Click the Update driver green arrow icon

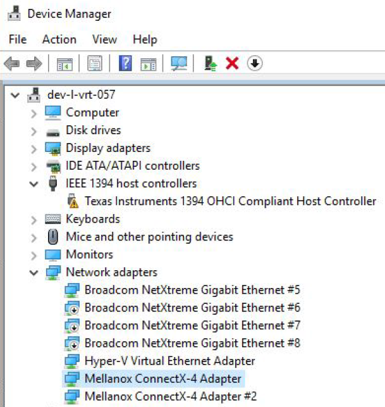click(x=211, y=63)
